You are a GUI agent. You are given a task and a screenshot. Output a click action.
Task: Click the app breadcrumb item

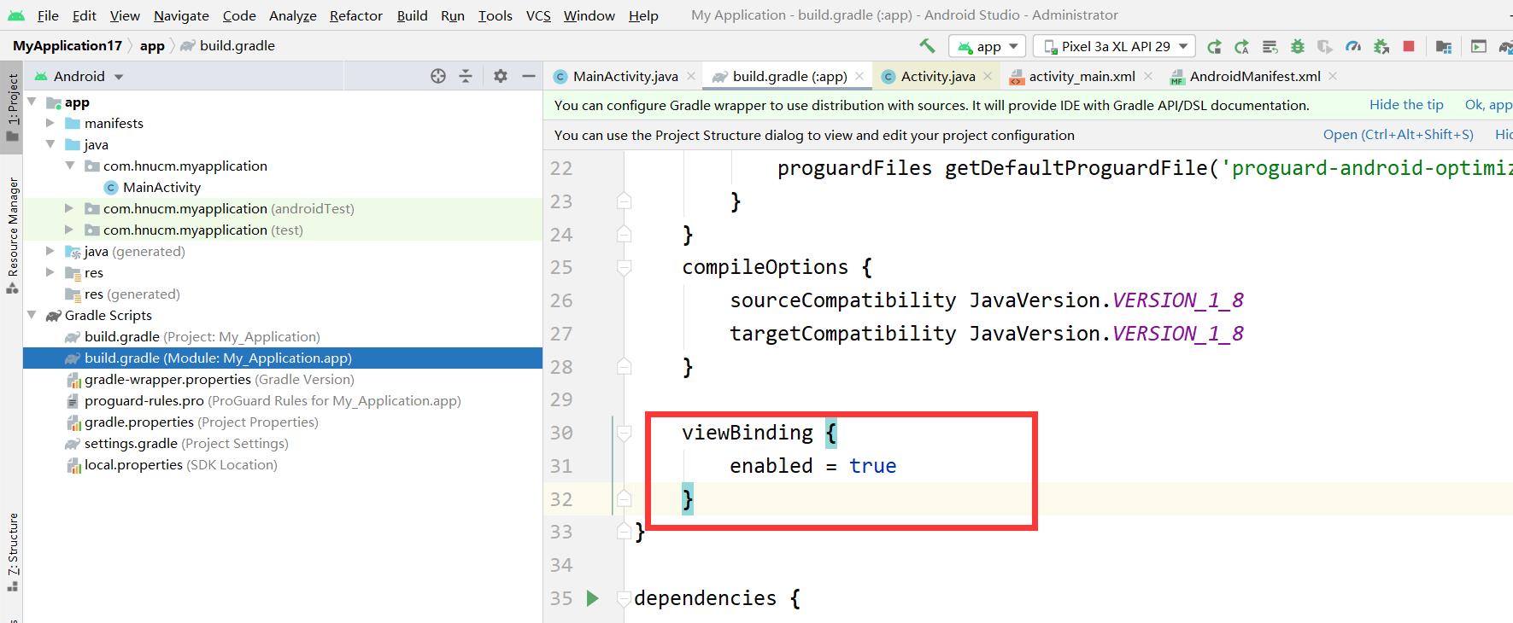click(x=152, y=45)
